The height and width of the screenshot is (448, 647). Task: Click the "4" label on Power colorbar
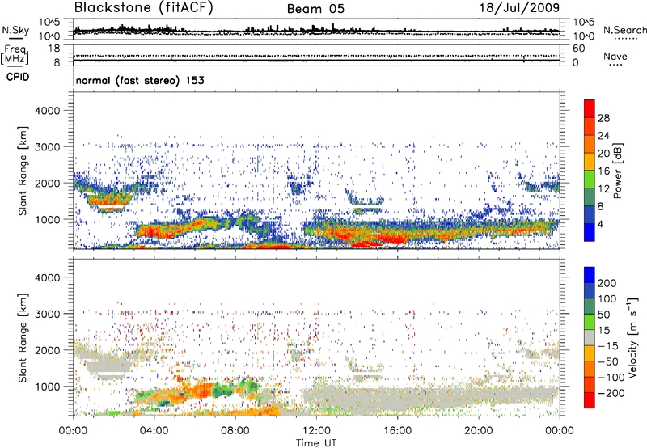[x=601, y=224]
